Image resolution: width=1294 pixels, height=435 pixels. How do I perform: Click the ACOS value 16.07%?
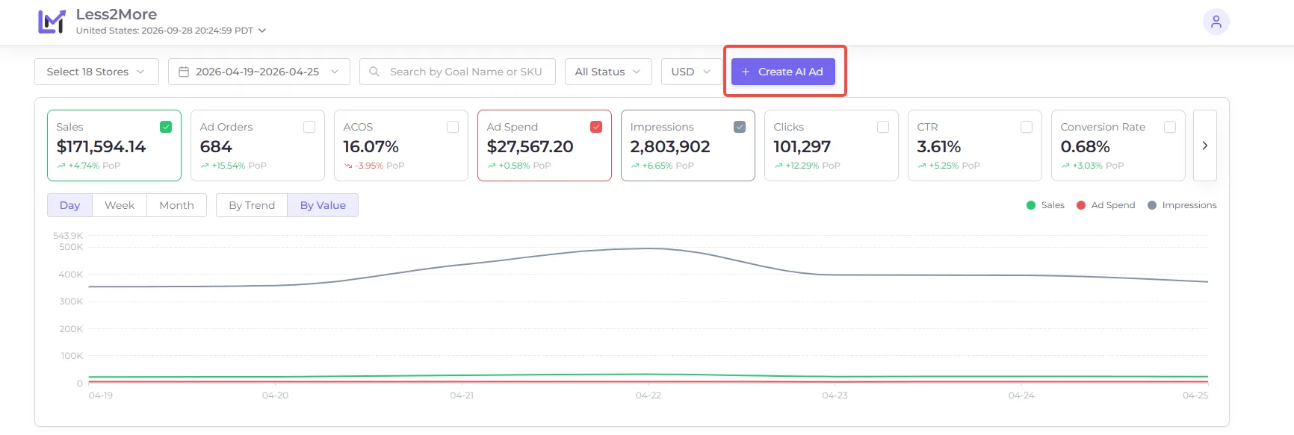(x=371, y=147)
